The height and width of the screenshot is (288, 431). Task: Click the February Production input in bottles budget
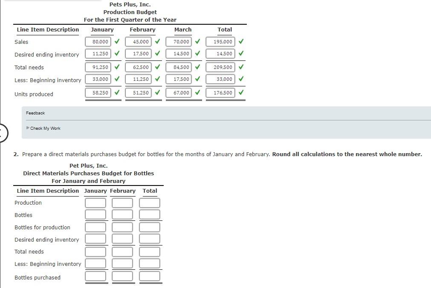click(122, 202)
